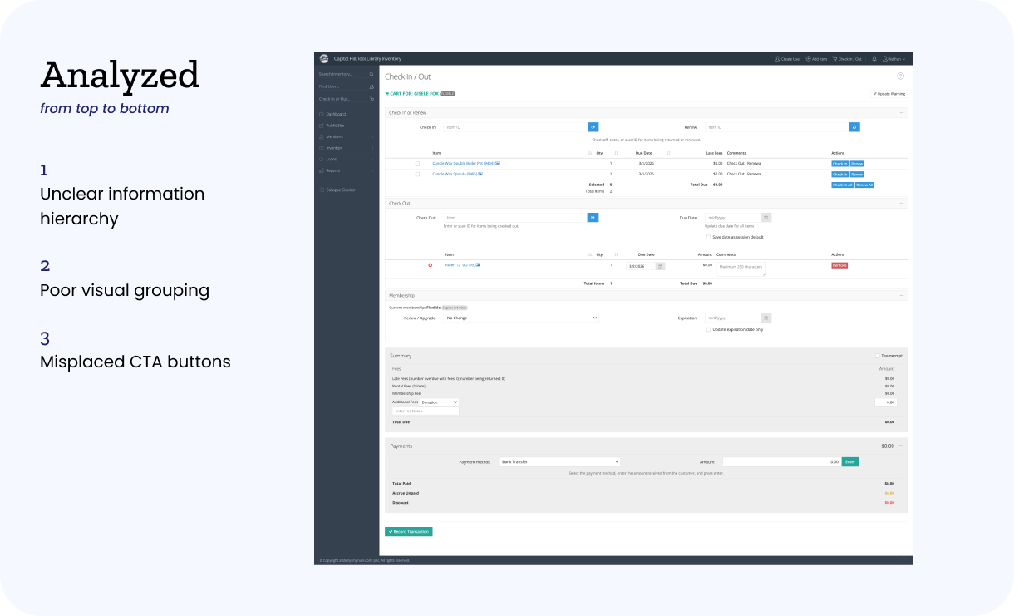The image size is (1014, 616).
Task: Click Renew for Candle Wax Double Boiler Pot
Action: [x=857, y=164]
